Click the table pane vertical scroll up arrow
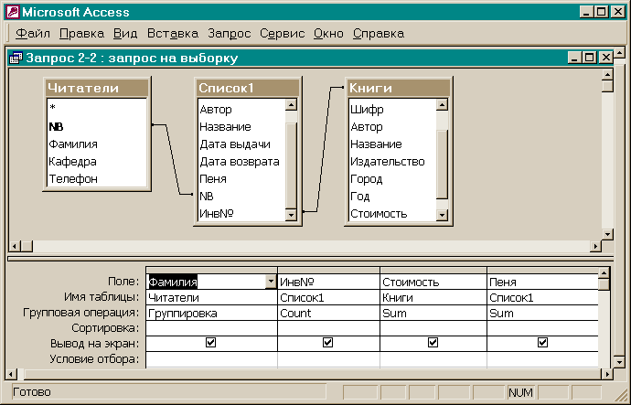Image resolution: width=631 pixels, height=405 pixels. 607,75
